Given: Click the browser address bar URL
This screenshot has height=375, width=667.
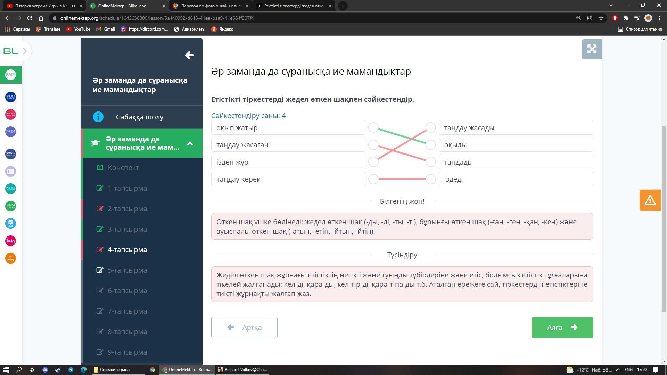Looking at the screenshot, I should 157,18.
